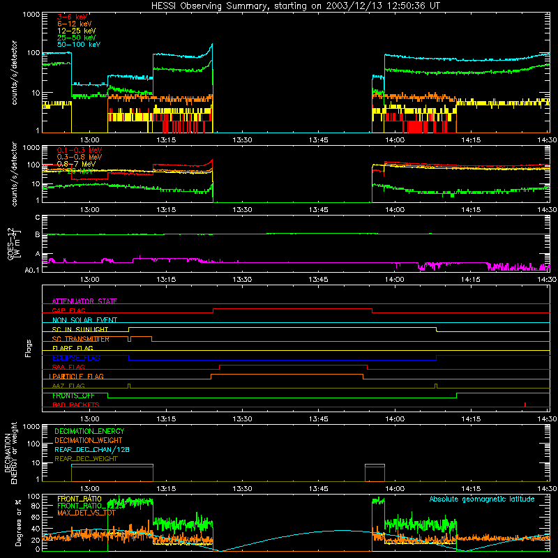Viewport: 558px width, 558px height.
Task: Select the ECLIPSE_FLAG label
Action: click(x=76, y=358)
